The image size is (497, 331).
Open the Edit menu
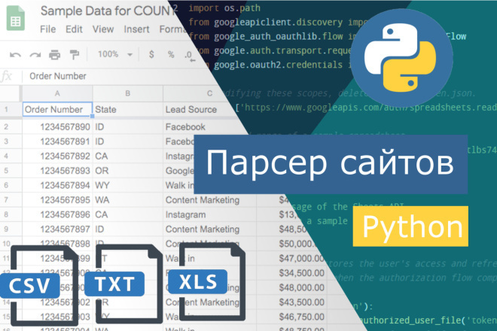74,29
